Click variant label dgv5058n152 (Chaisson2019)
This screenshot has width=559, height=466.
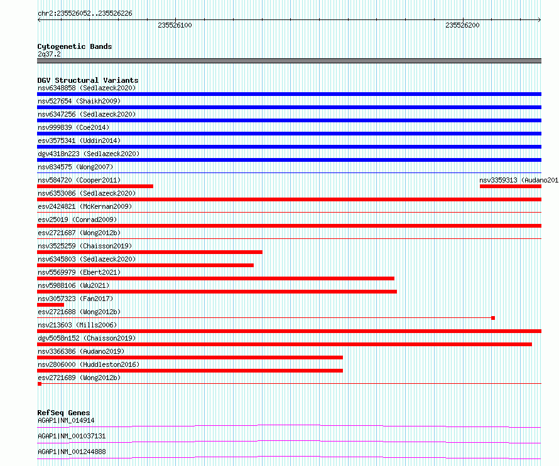tap(87, 338)
